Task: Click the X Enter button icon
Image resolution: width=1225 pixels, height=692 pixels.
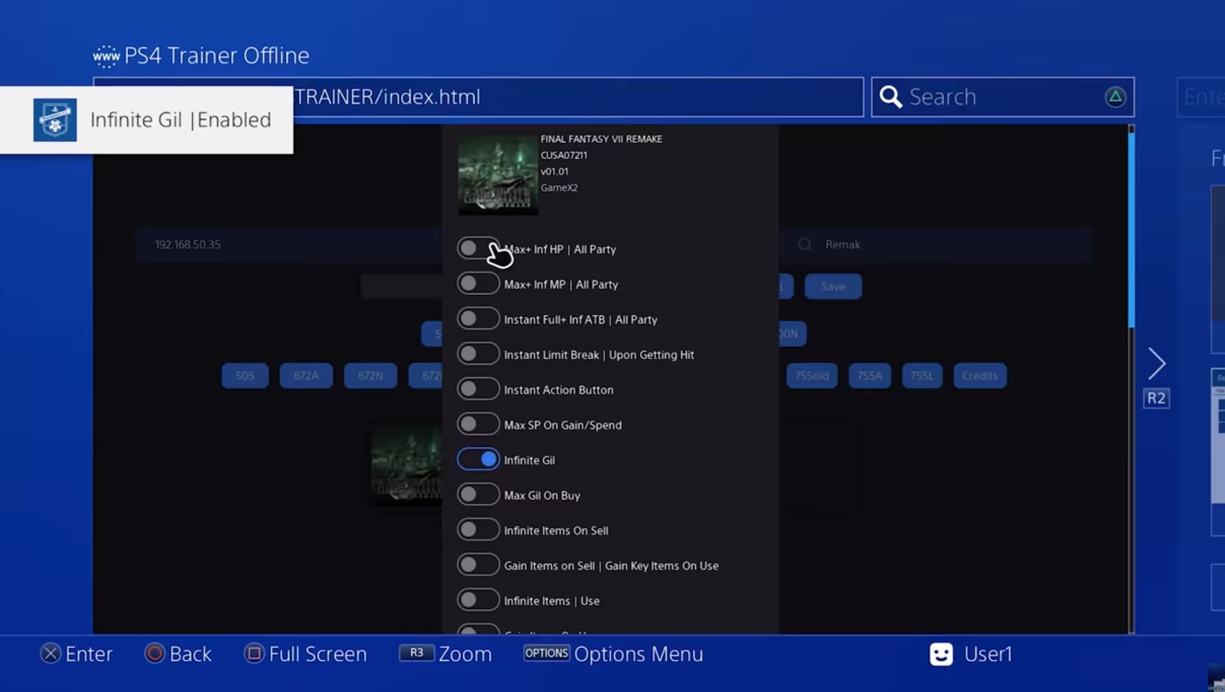Action: coord(50,653)
